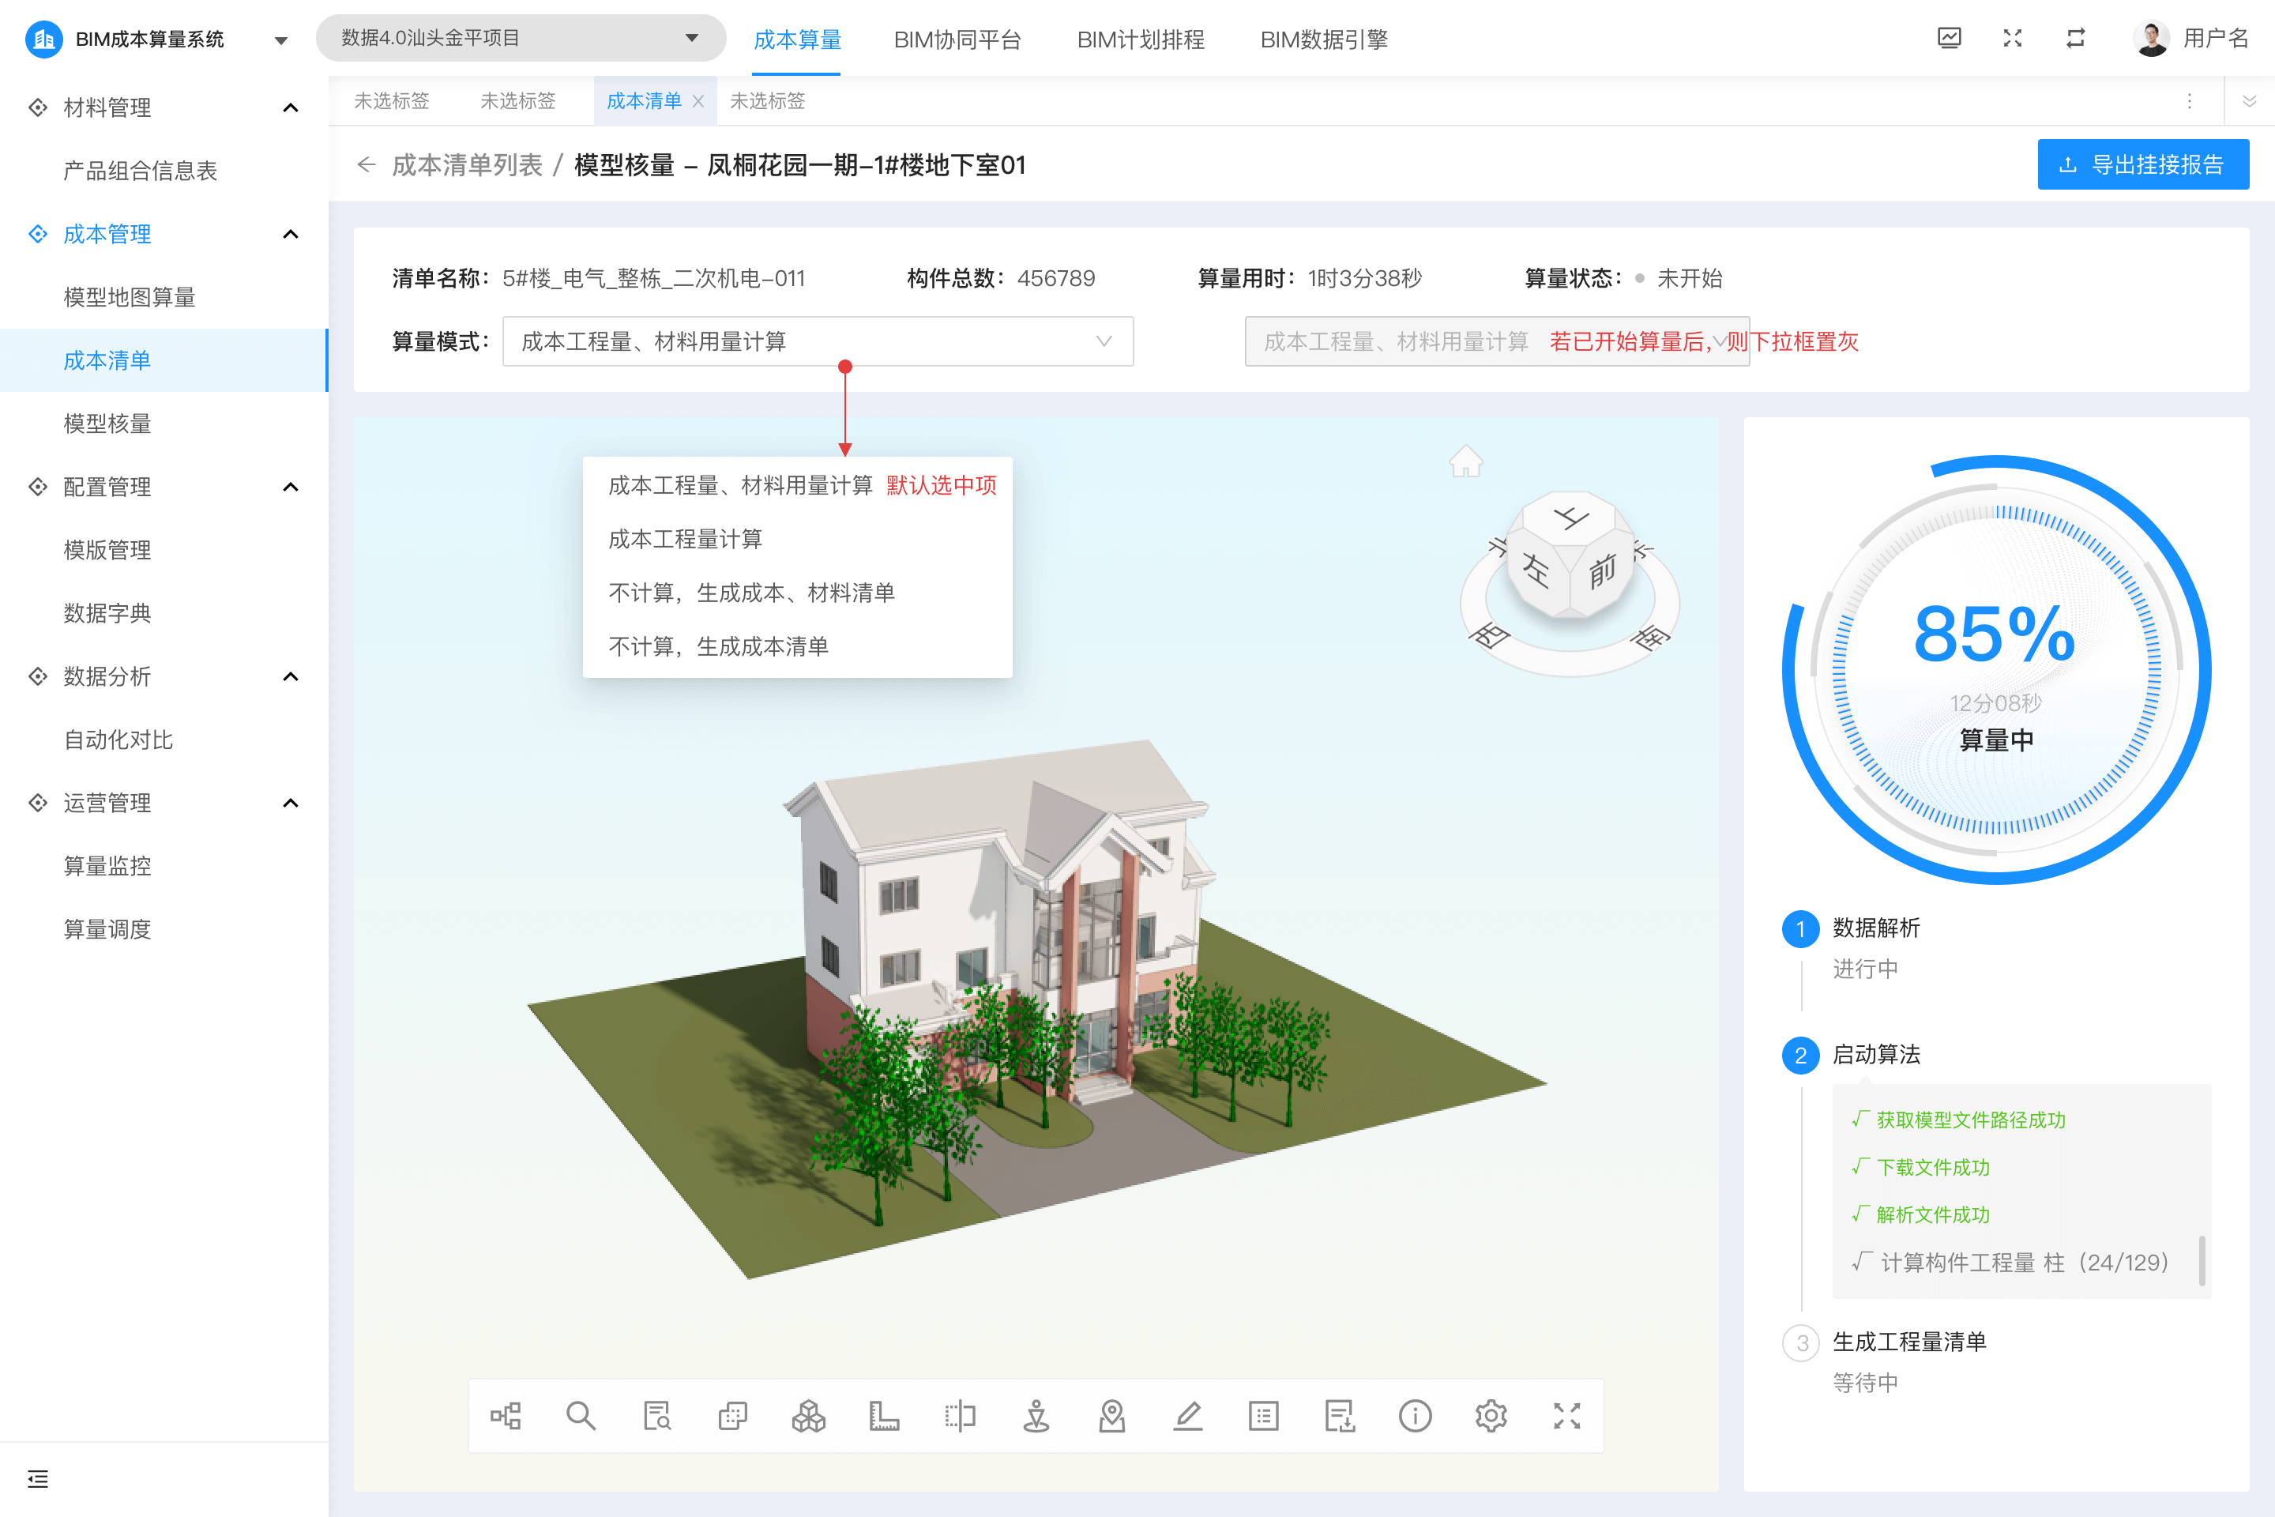Open the map location pin tool
The height and width of the screenshot is (1517, 2275).
[1111, 1417]
